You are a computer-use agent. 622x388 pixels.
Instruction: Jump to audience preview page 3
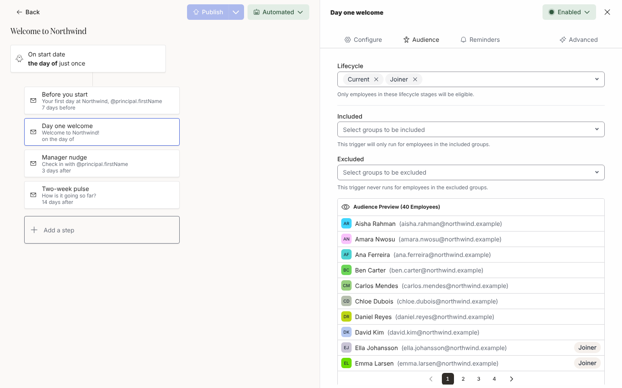click(x=479, y=379)
